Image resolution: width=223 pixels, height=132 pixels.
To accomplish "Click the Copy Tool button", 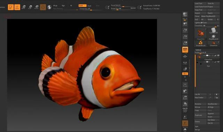I will [x=200, y=10].
